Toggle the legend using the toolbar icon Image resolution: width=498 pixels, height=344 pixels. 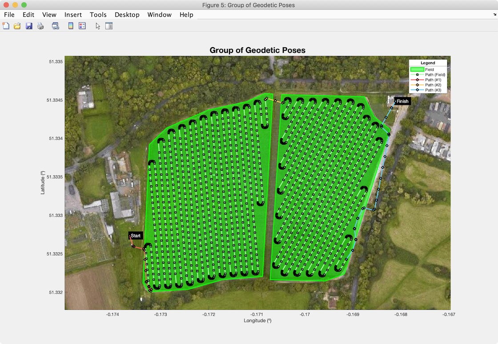coord(82,26)
